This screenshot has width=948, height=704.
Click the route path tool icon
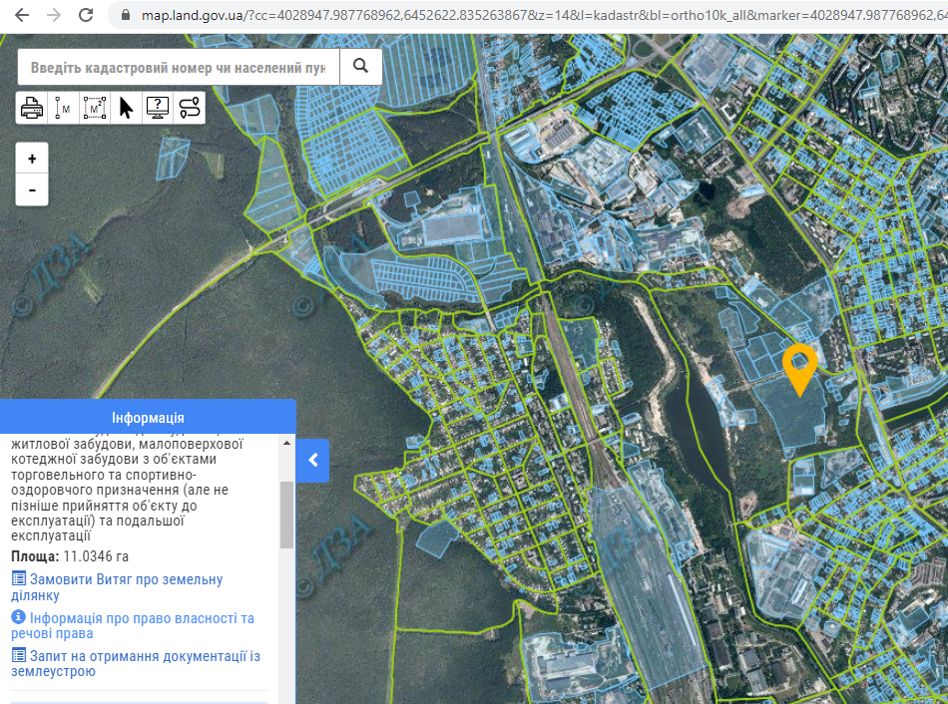[x=190, y=108]
